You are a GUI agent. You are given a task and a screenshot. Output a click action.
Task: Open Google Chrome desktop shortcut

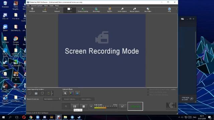(x=16, y=41)
